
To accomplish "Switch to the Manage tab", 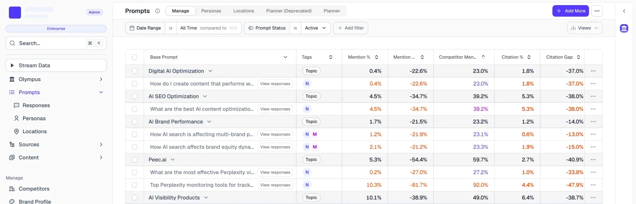I will (x=181, y=11).
